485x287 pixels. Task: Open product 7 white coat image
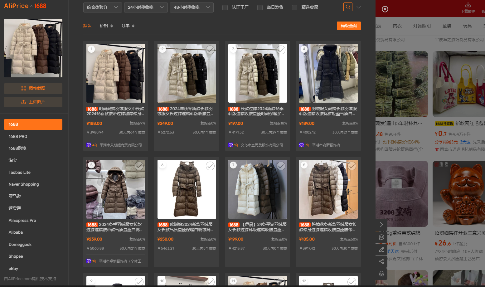click(x=258, y=189)
